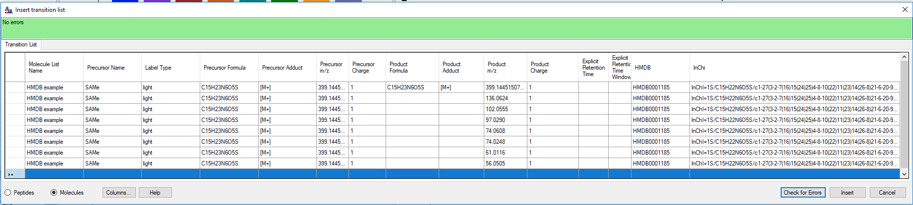This screenshot has height=205, width=913.
Task: Run Check for Errors
Action: coord(802,193)
